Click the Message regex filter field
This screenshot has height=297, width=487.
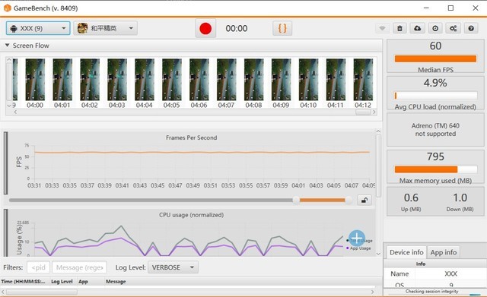click(x=79, y=267)
